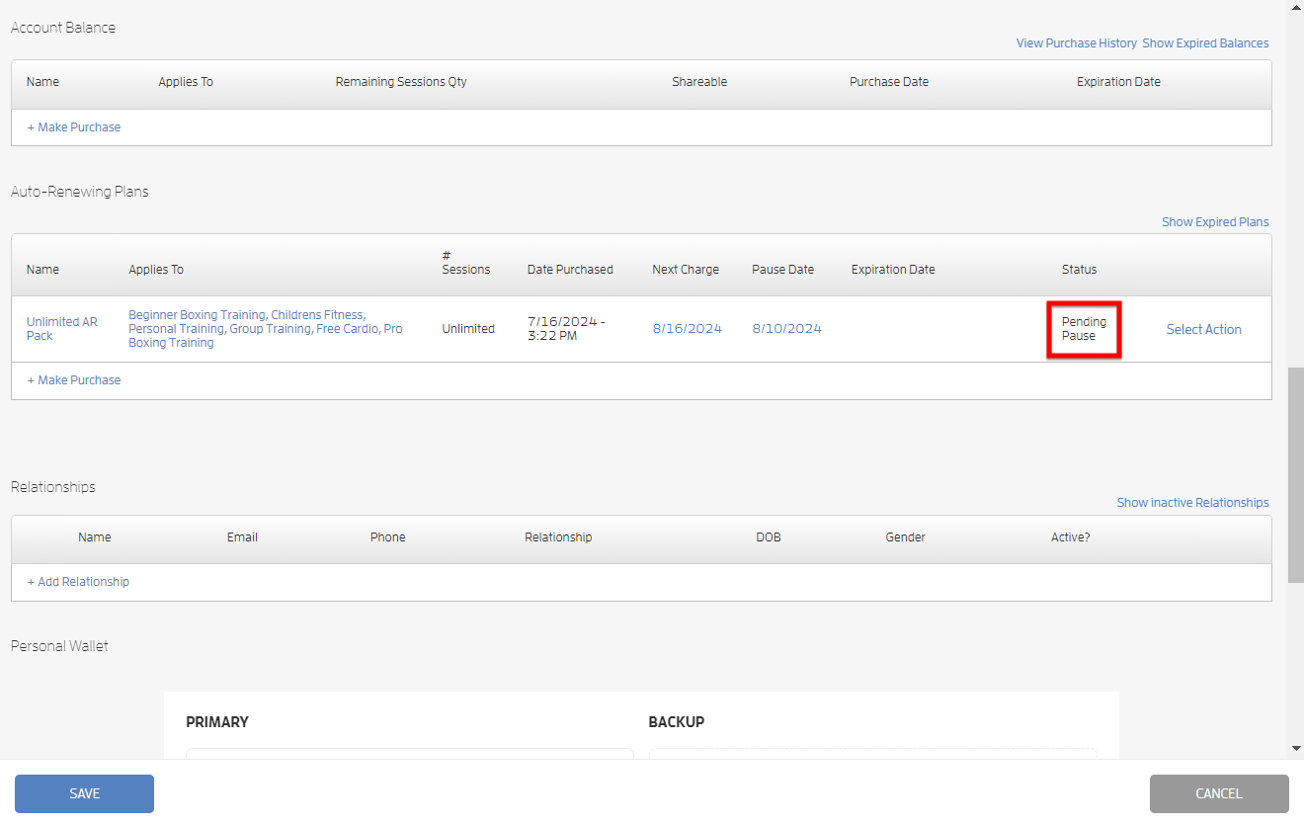Click Add Relationship link
Viewport: 1304px width, 824px height.
[x=78, y=582]
